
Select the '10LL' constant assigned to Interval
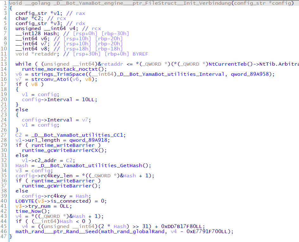coord(88,100)
